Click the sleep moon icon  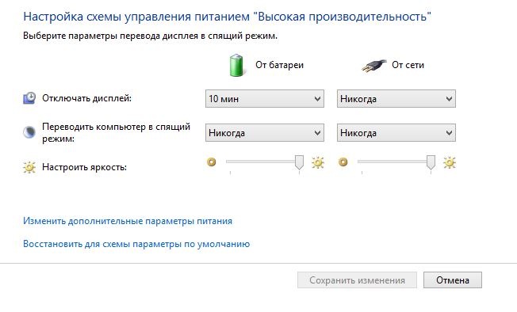pos(29,132)
